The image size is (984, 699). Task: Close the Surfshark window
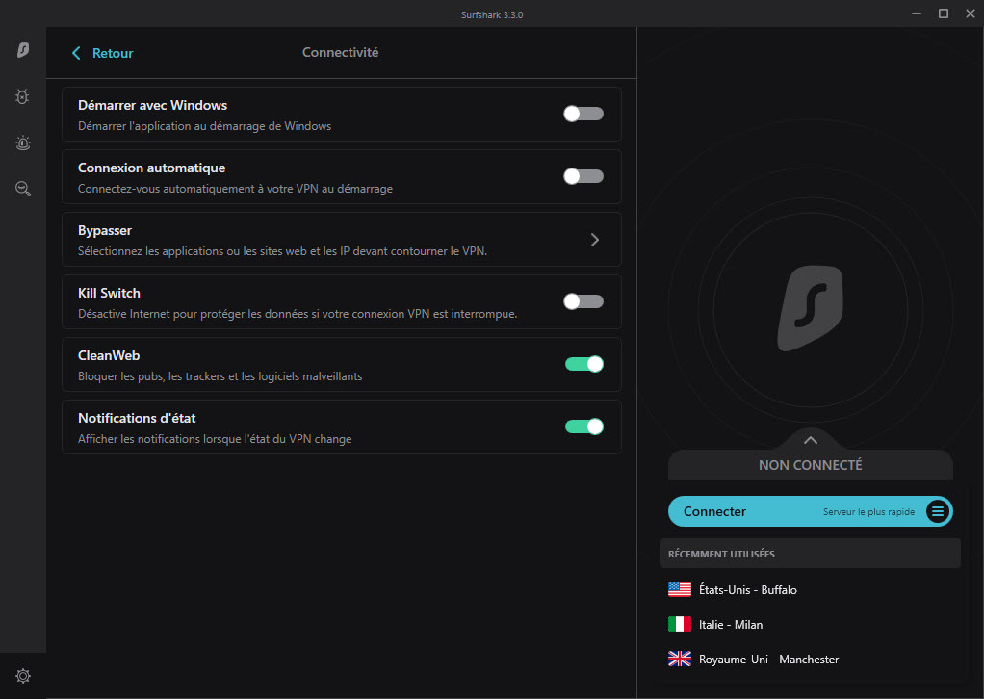pyautogui.click(x=971, y=13)
